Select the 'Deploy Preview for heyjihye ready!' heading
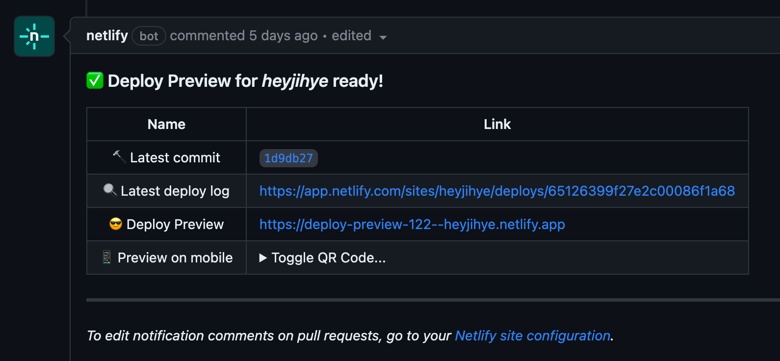The height and width of the screenshot is (361, 780). click(x=245, y=81)
